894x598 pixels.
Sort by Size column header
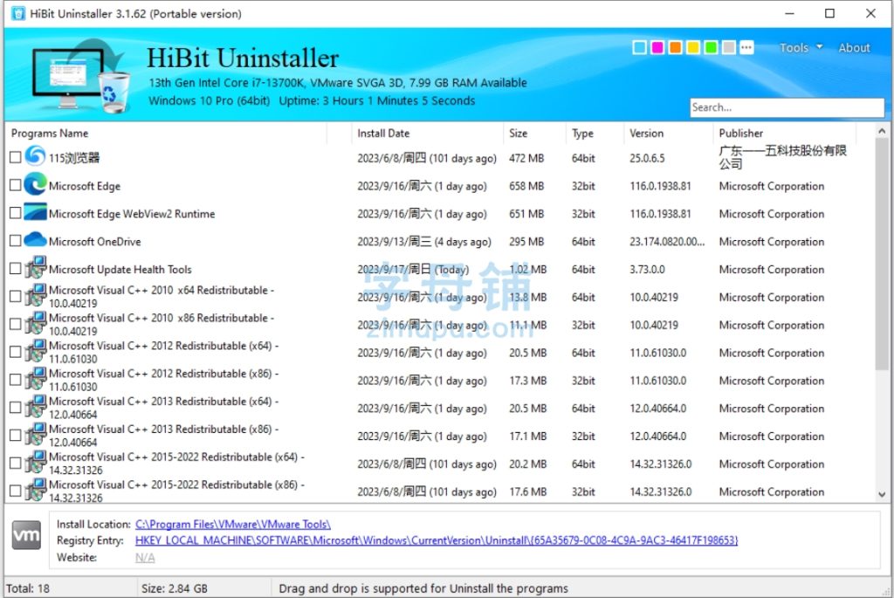click(x=518, y=134)
